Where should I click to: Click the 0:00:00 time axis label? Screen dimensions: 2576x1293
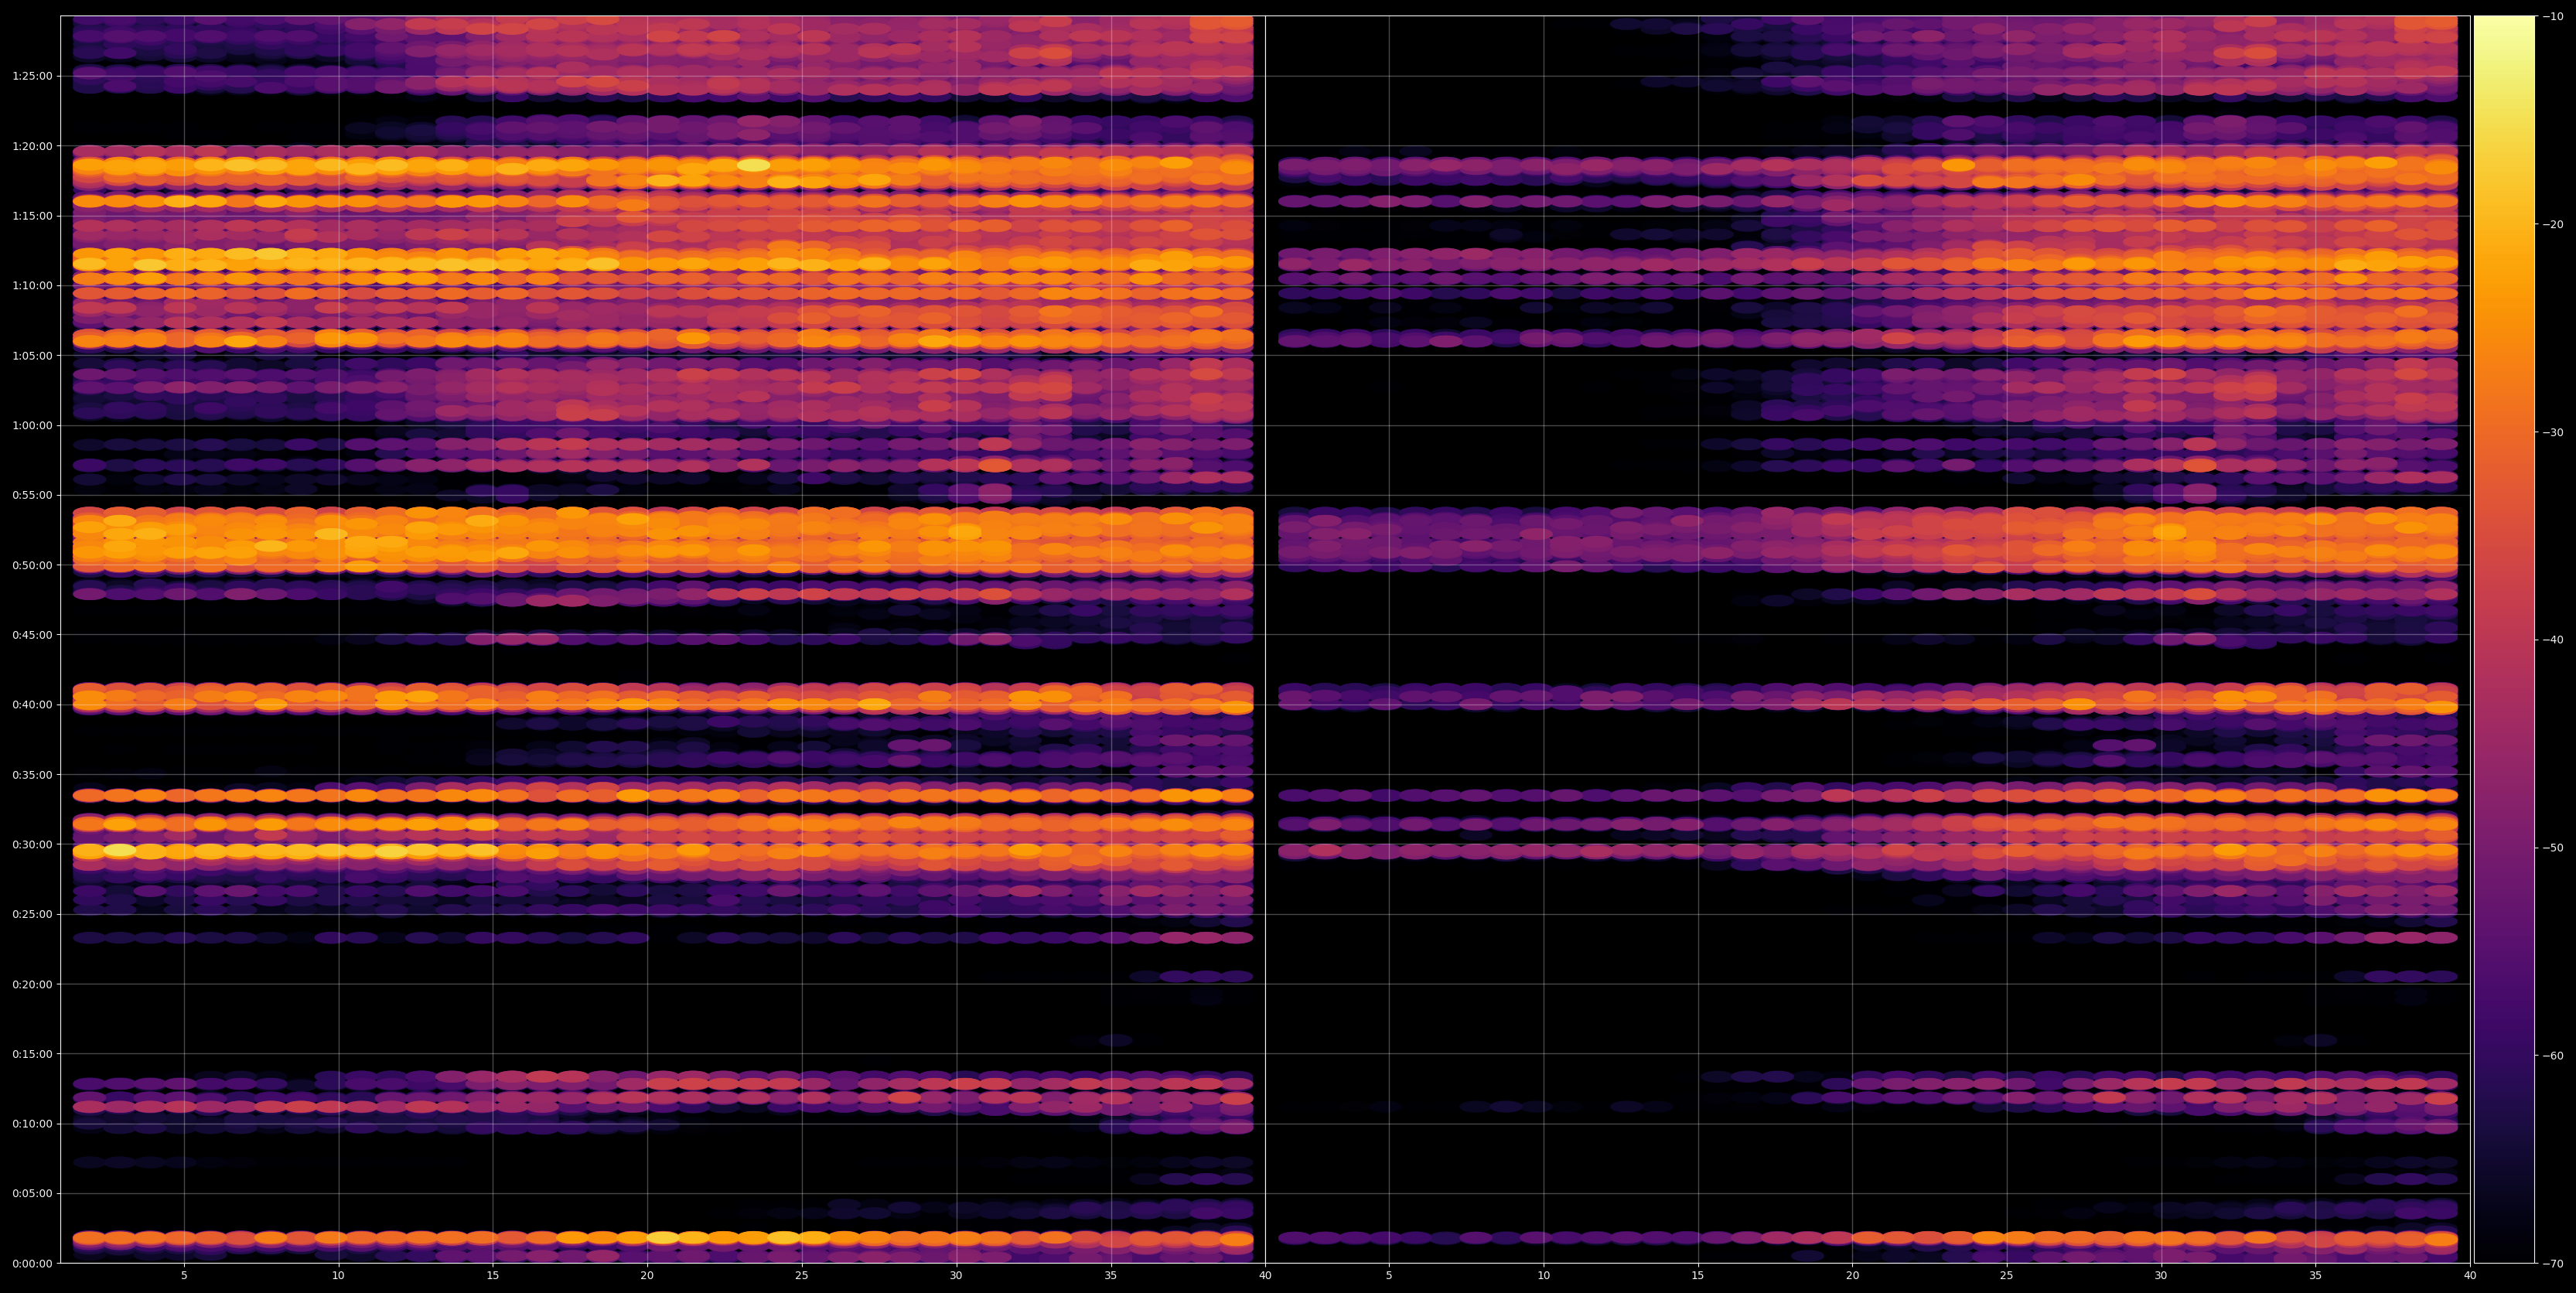[33, 1263]
